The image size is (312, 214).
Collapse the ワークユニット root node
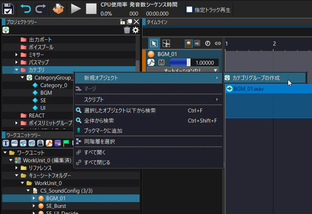5,153
